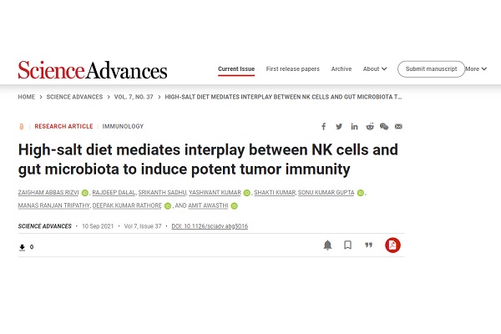The image size is (501, 334).
Task: Share article on Twitter
Action: point(339,127)
